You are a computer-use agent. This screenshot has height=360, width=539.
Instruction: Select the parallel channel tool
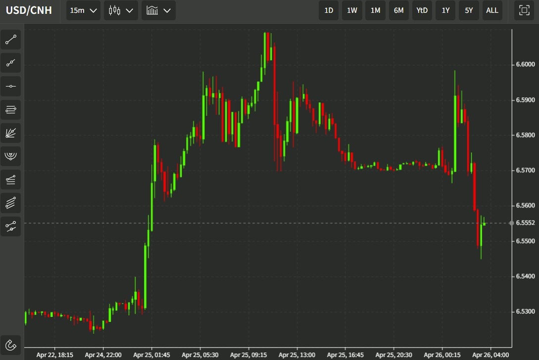click(11, 203)
